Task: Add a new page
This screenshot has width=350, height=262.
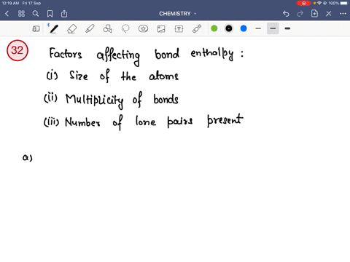Action: 314,14
